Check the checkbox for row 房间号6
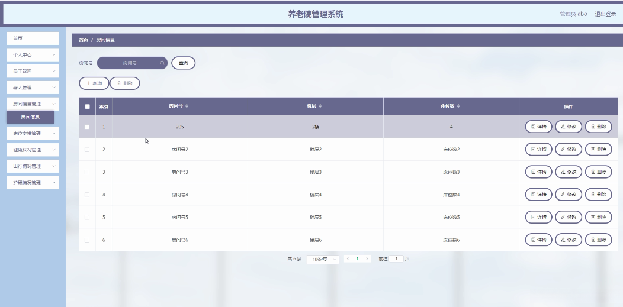This screenshot has width=623, height=307. point(87,240)
